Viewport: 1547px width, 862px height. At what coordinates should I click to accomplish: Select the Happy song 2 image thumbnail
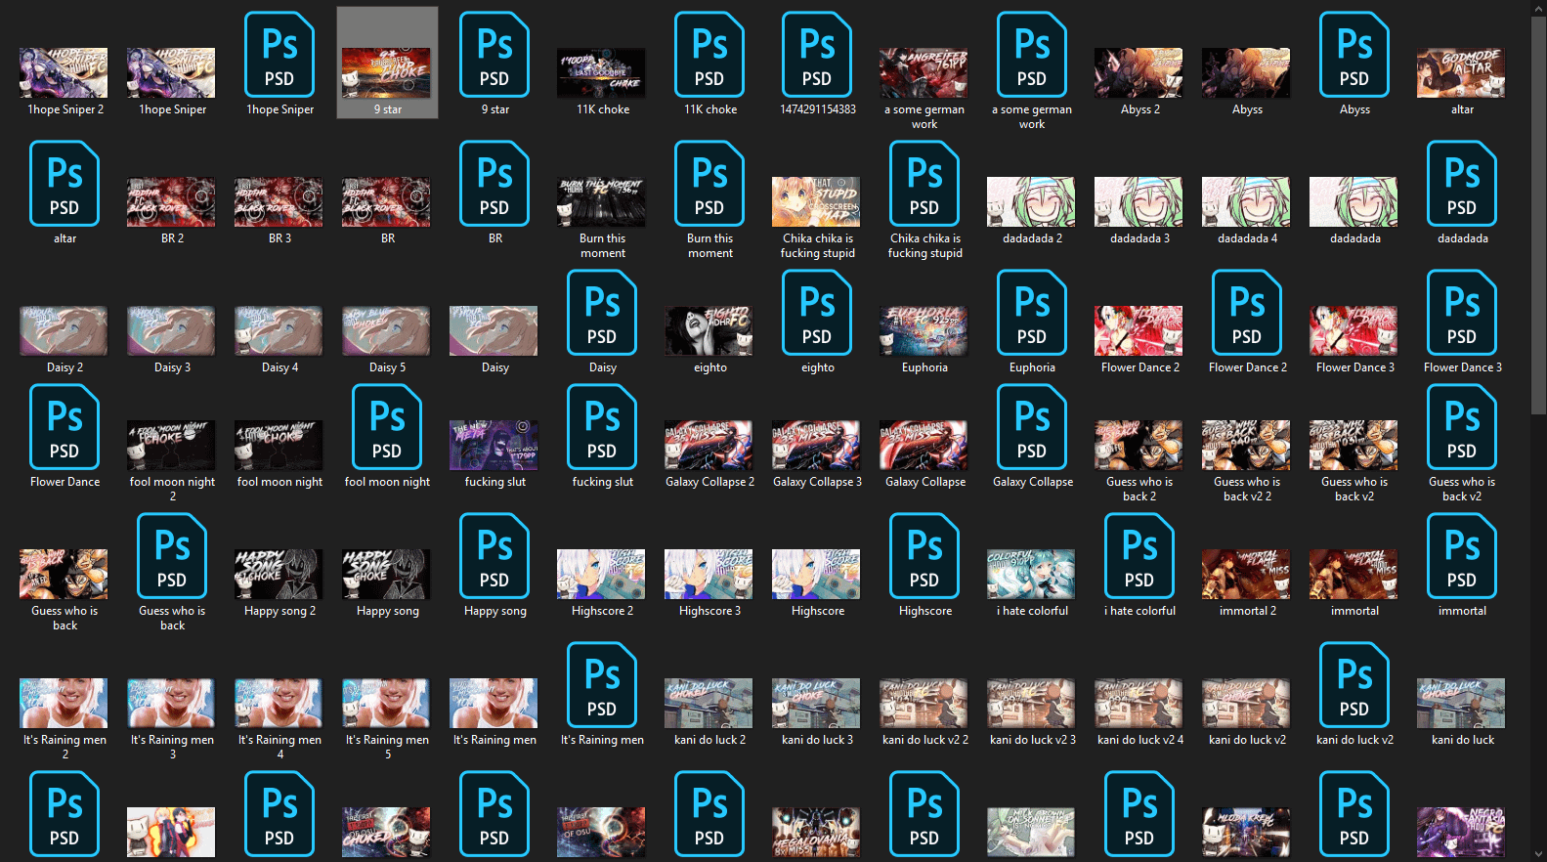(279, 575)
